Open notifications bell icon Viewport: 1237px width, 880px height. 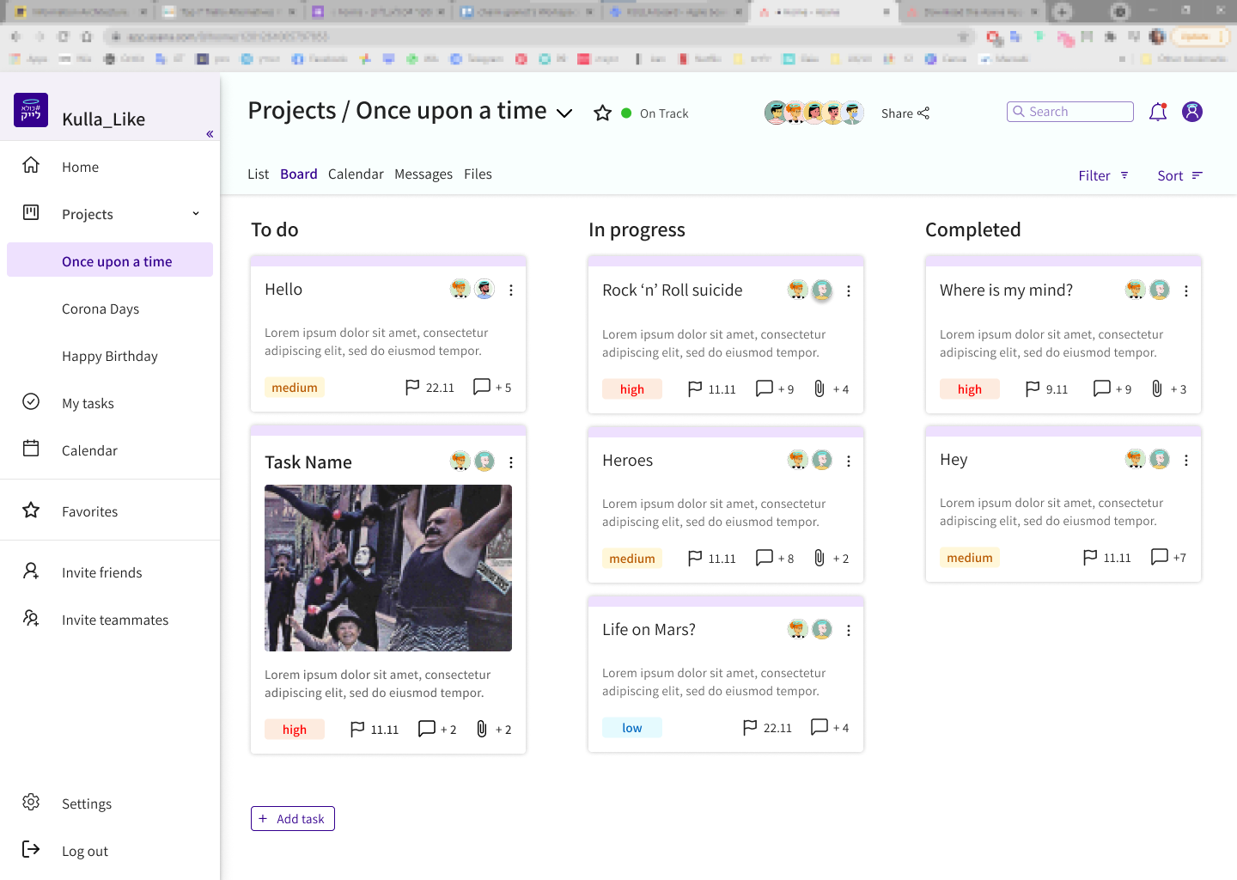click(x=1158, y=112)
